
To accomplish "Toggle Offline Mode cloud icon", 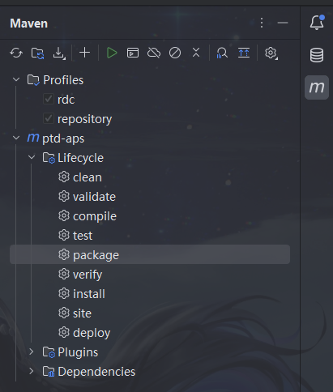I will point(154,53).
